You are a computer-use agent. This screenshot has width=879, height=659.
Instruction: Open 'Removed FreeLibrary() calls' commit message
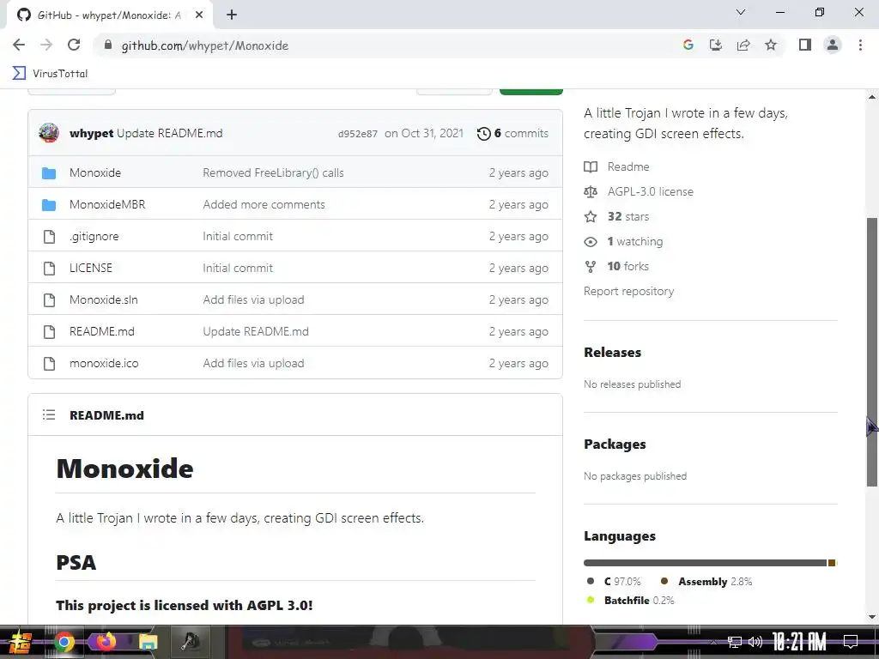click(273, 172)
